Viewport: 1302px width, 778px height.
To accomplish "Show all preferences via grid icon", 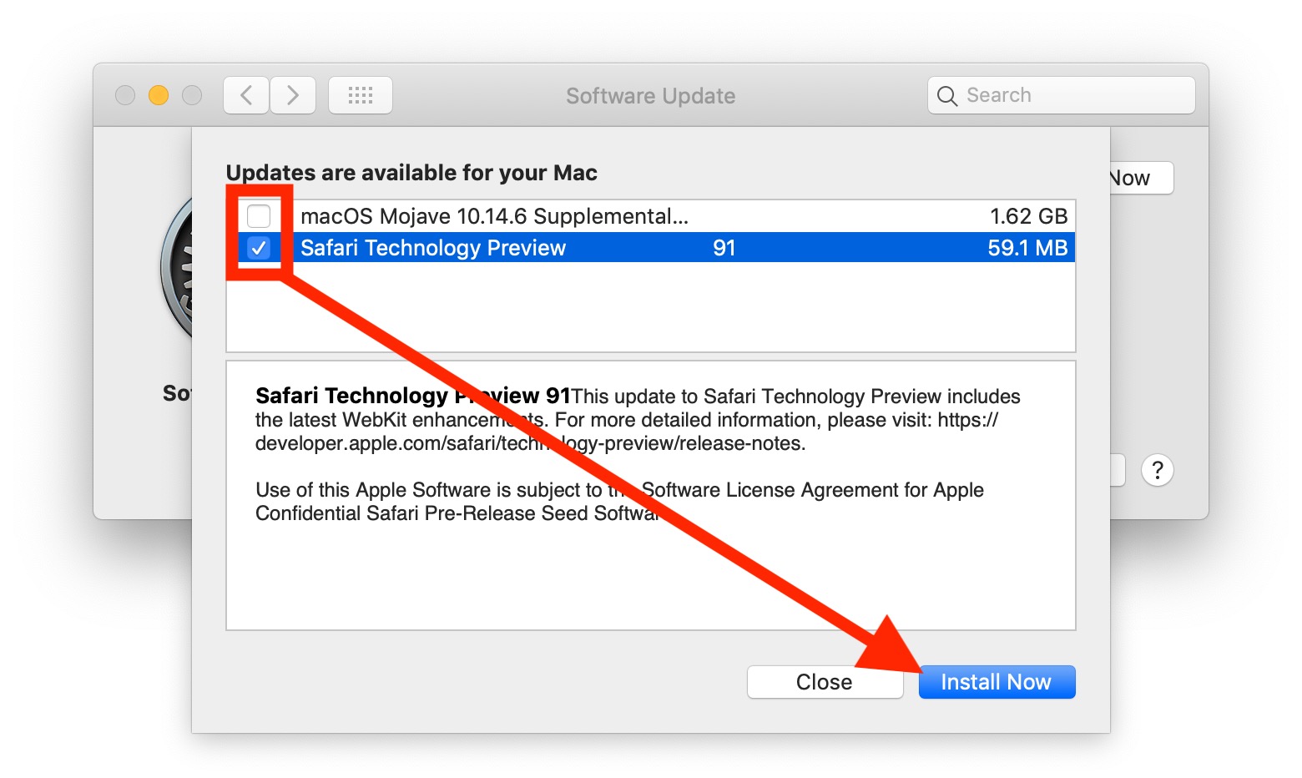I will (361, 95).
